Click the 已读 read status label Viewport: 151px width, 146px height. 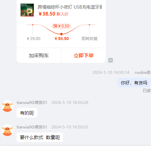tap(147, 91)
